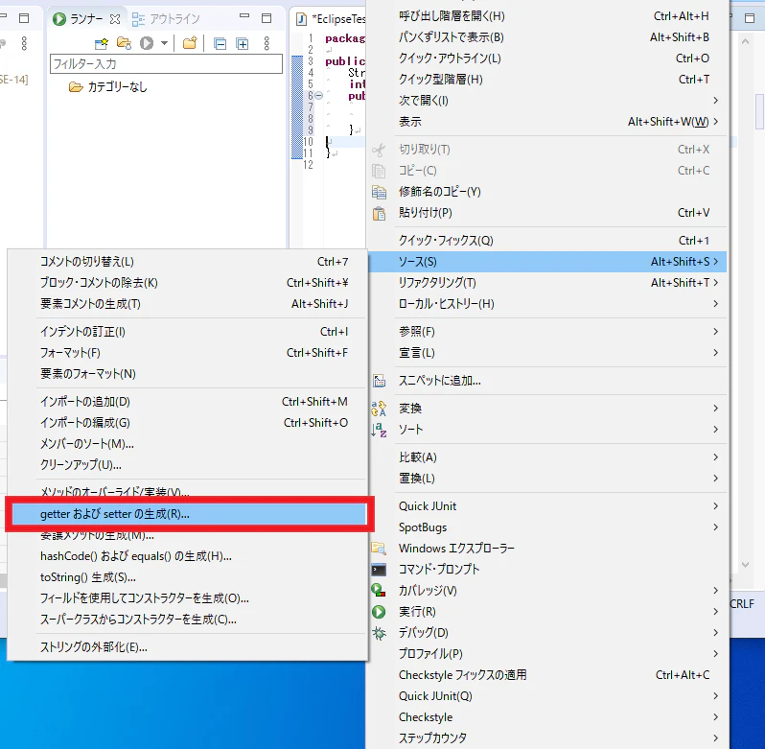Expand the 宣言(L) submenu
765x749 pixels.
[x=547, y=352]
